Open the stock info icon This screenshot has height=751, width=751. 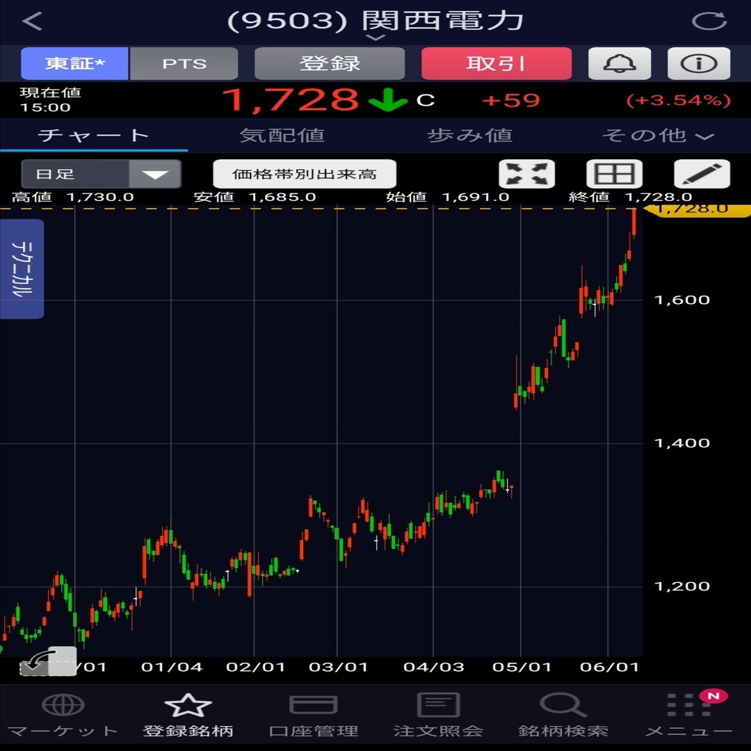tap(699, 63)
